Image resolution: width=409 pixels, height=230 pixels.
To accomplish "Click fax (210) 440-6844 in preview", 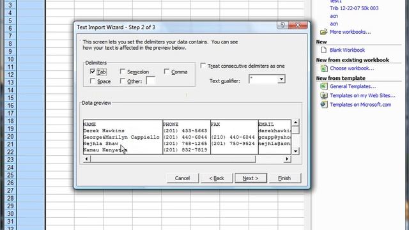I will click(233, 137).
